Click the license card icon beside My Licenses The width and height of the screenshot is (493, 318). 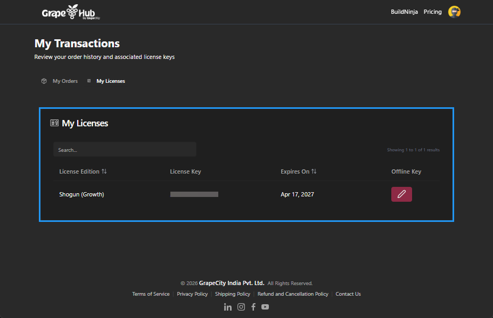[54, 122]
